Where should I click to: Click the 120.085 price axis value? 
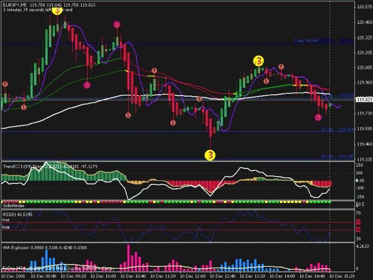[x=365, y=68]
